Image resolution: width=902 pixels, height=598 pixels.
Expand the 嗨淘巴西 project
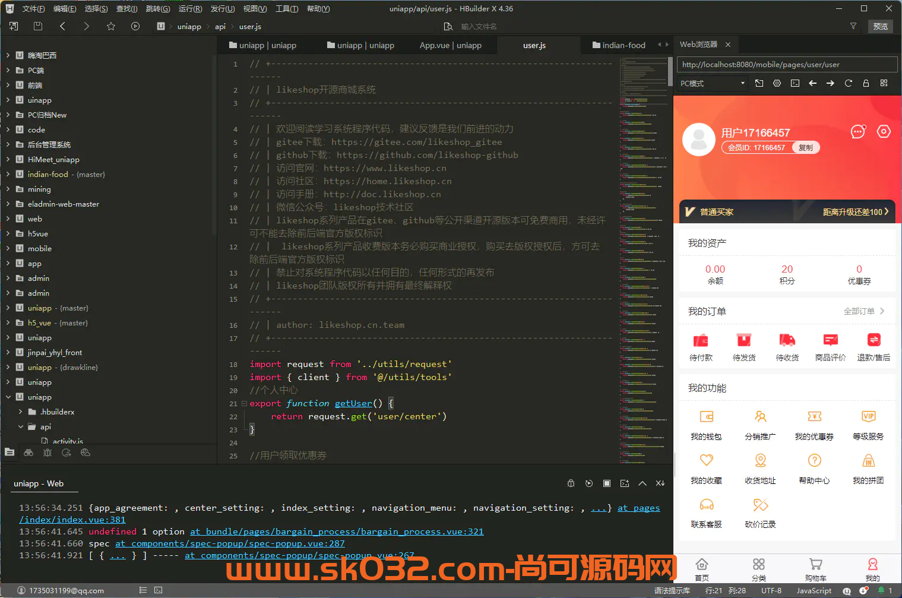8,55
